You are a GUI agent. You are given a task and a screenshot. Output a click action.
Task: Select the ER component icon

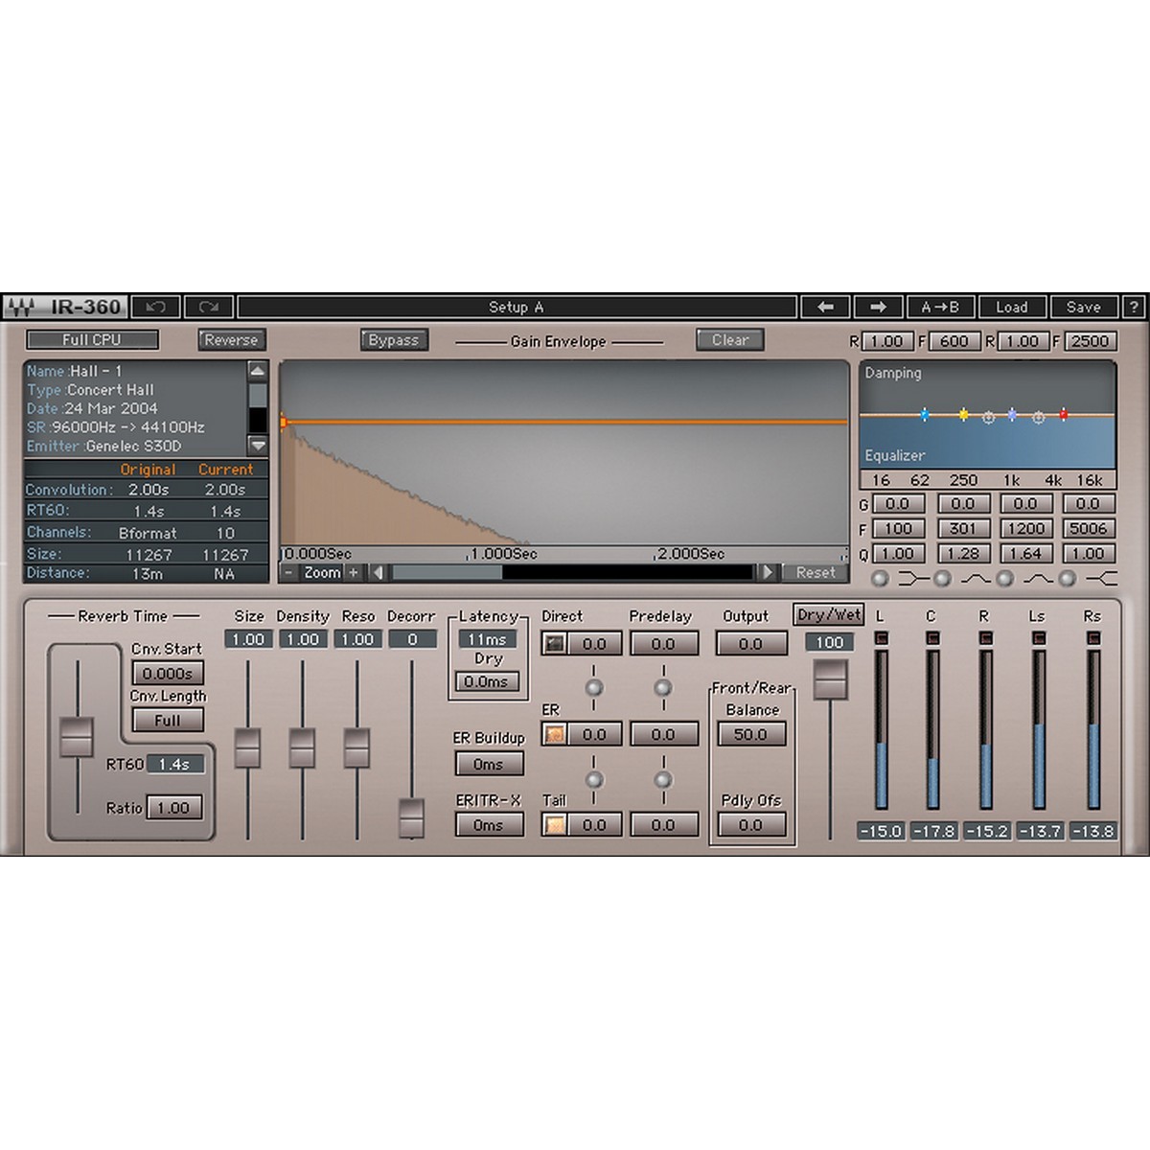[554, 733]
